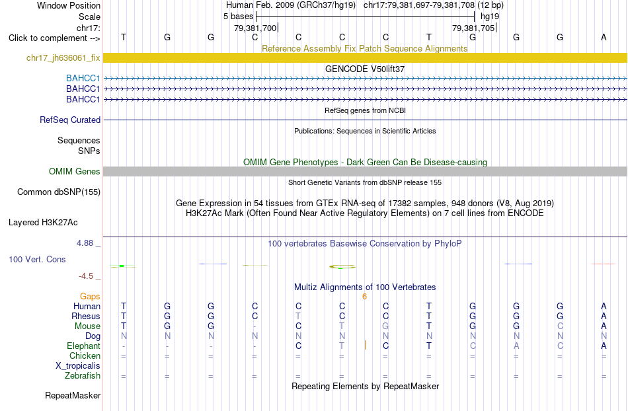628x411 pixels.
Task: Open the OMIM Genes track label
Action: point(74,171)
